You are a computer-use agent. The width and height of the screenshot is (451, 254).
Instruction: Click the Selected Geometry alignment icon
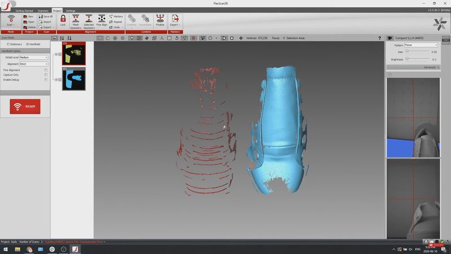[x=89, y=21]
